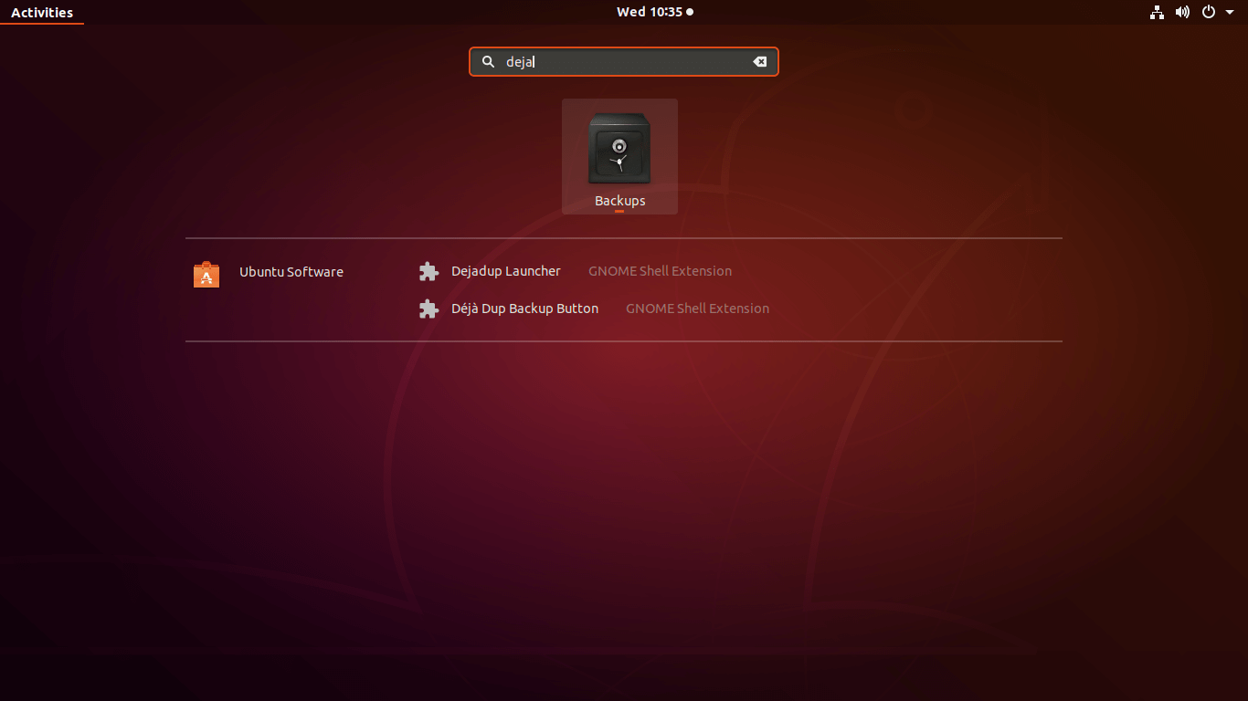
Task: Click GNOME Shell Extension text beside Déjà Dup
Action: pos(697,309)
